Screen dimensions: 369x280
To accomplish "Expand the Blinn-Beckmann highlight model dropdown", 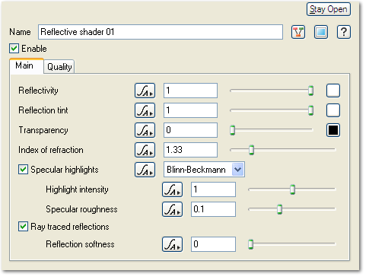I will coord(204,170).
